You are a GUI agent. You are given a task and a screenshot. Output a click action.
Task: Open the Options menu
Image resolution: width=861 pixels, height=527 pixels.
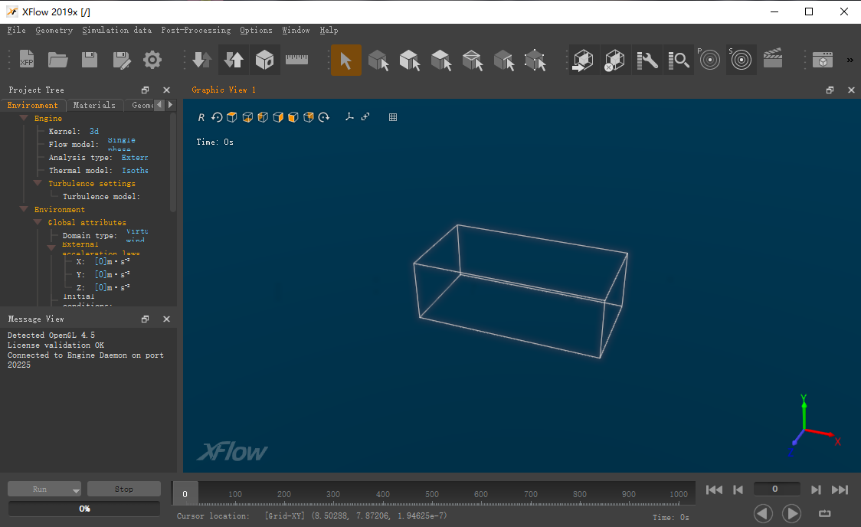point(256,30)
